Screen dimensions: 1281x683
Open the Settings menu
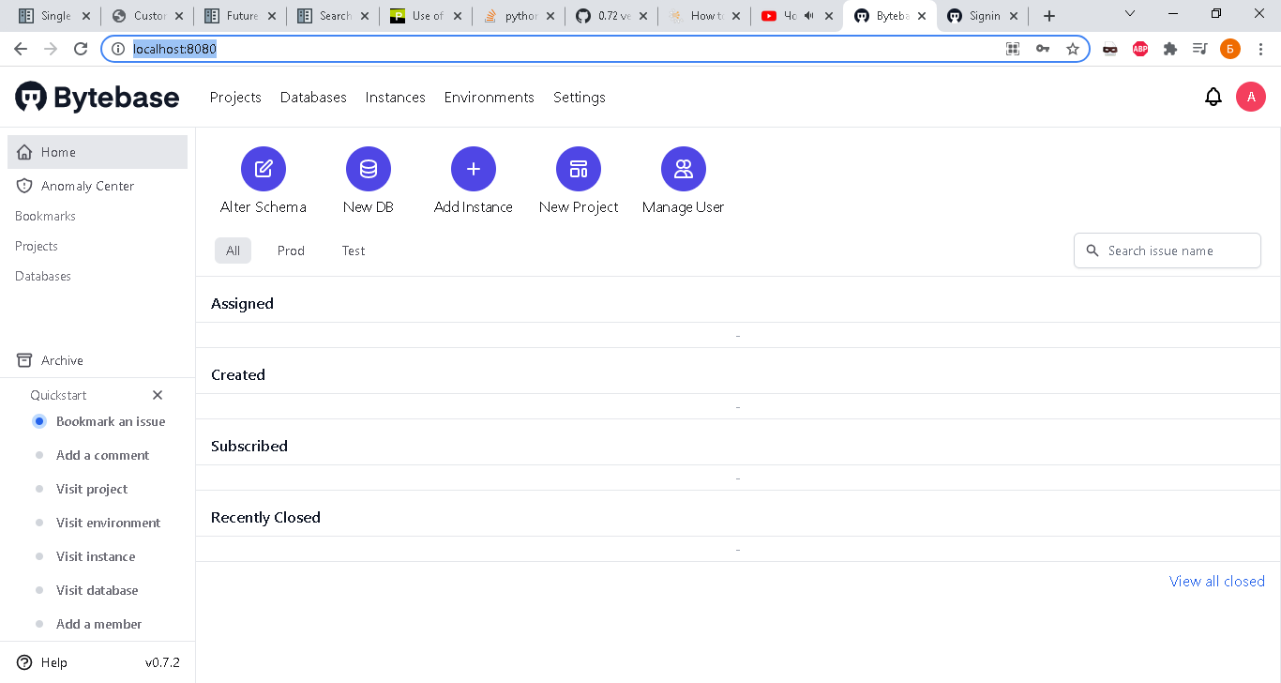[x=579, y=97]
